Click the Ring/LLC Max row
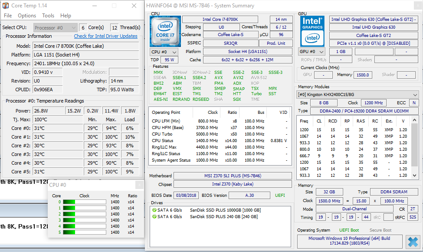Viewport: 423px width, 252px height. pyautogui.click(x=220, y=147)
